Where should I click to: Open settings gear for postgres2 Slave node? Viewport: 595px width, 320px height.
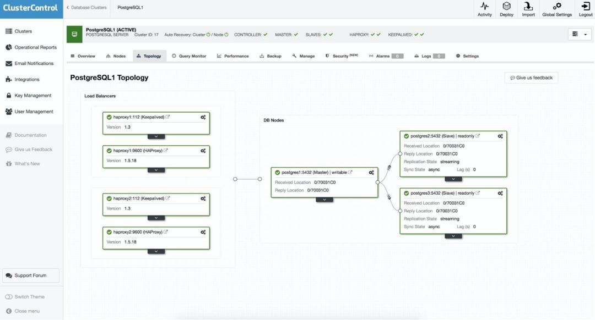[x=500, y=136]
